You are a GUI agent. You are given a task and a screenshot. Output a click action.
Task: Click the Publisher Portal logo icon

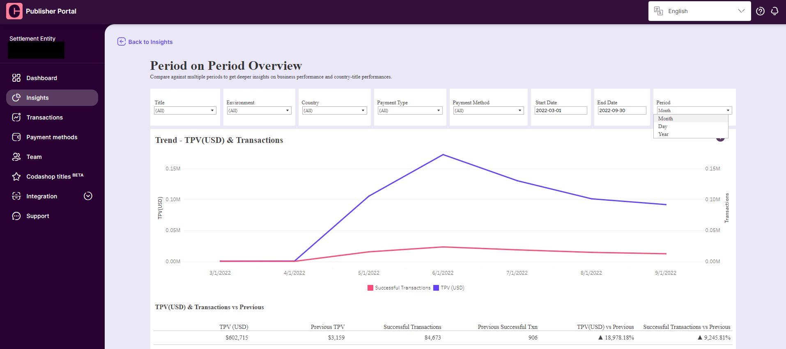coord(14,11)
